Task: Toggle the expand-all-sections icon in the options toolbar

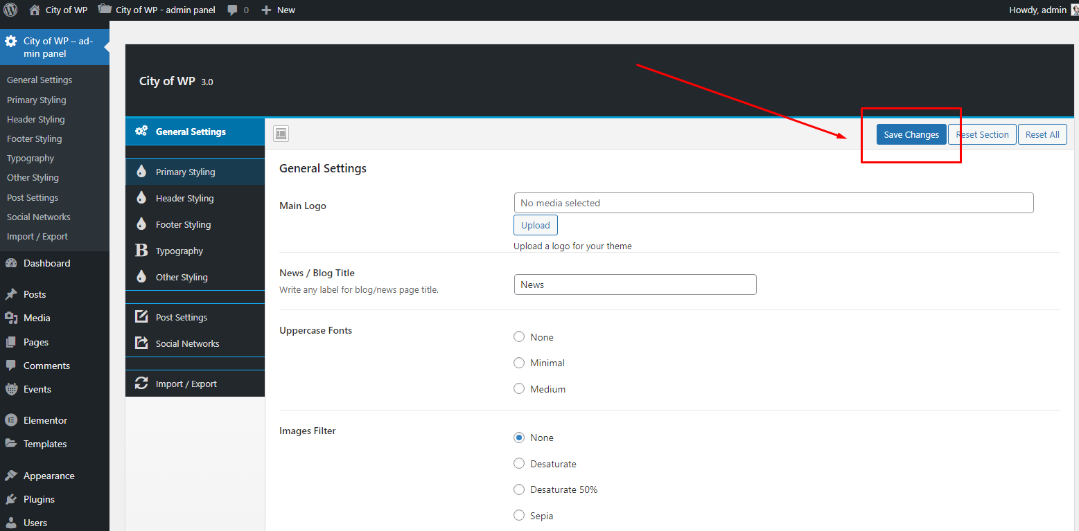Action: click(x=281, y=134)
